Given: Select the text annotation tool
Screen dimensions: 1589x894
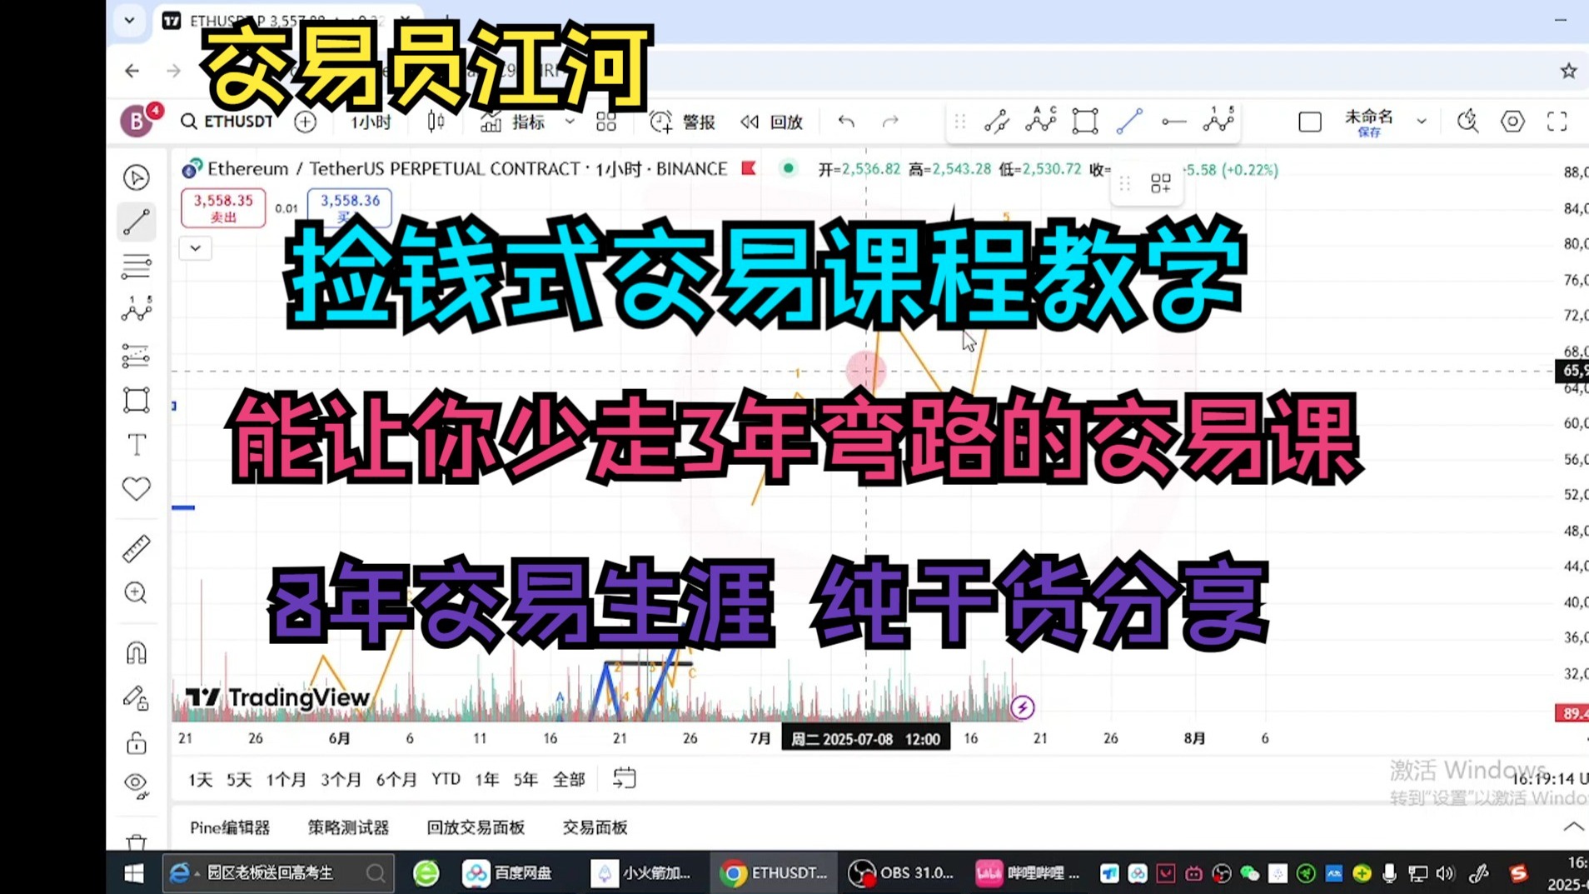Looking at the screenshot, I should point(137,444).
